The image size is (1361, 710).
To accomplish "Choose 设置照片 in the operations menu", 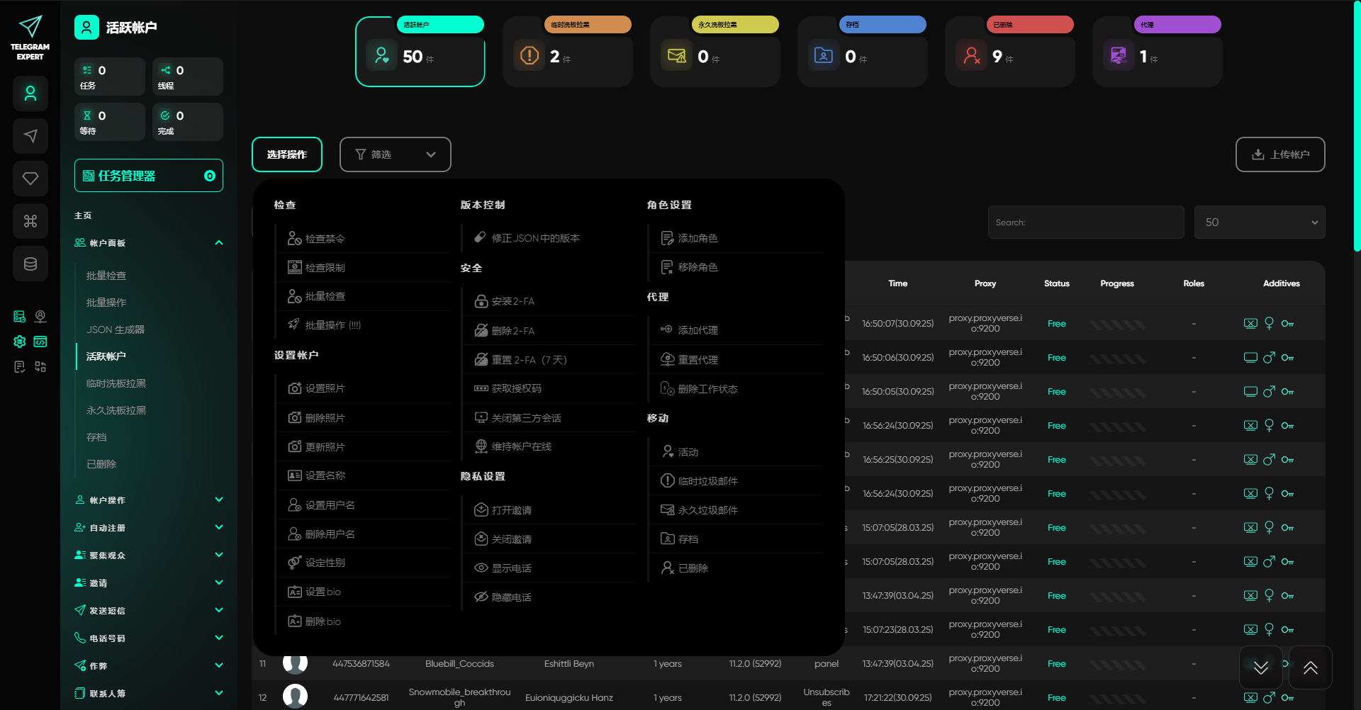I will click(325, 388).
